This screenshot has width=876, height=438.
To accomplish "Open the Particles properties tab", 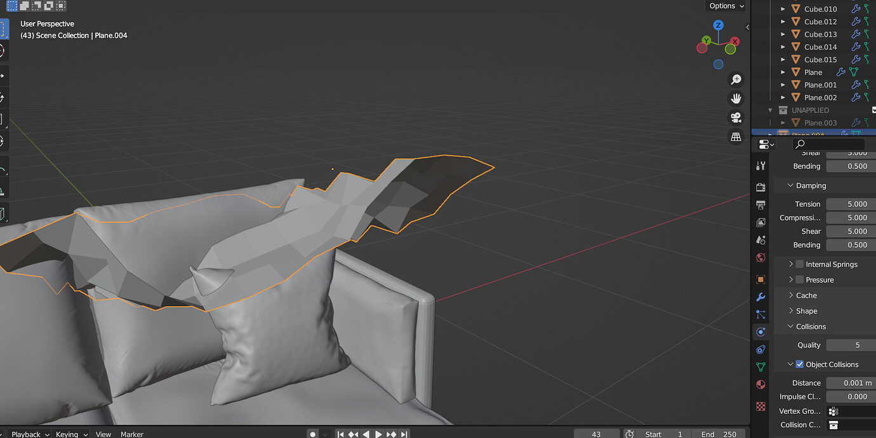I will point(760,314).
